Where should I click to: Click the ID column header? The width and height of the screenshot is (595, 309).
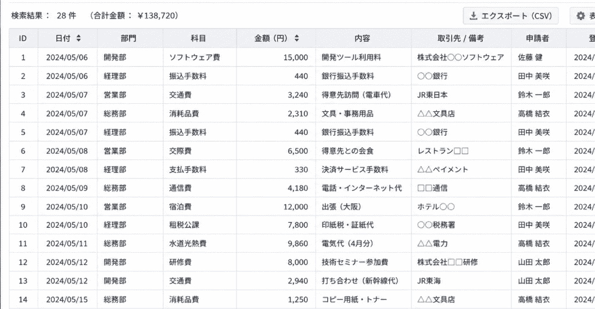23,38
